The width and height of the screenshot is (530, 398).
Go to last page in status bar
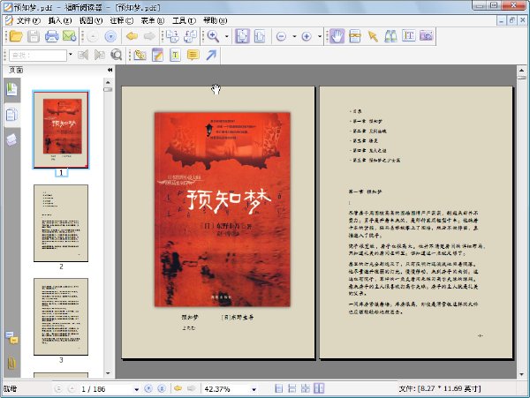[162, 389]
